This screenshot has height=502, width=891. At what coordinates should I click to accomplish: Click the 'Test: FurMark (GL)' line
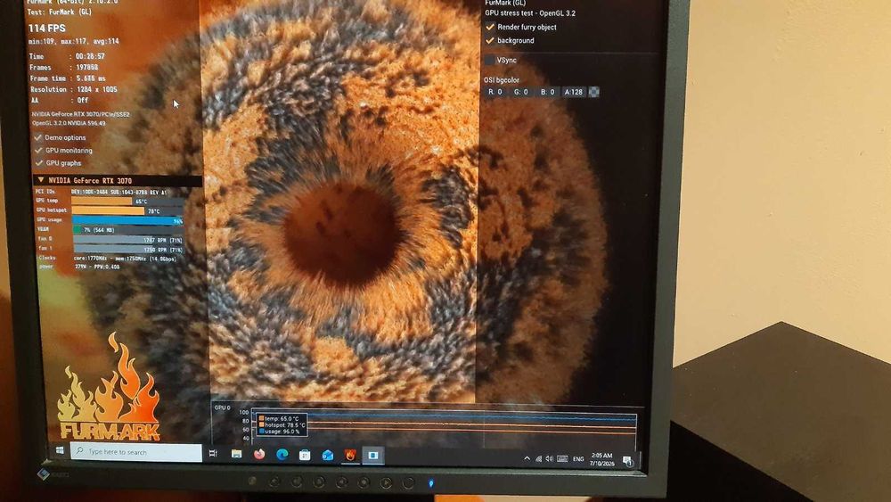click(59, 12)
